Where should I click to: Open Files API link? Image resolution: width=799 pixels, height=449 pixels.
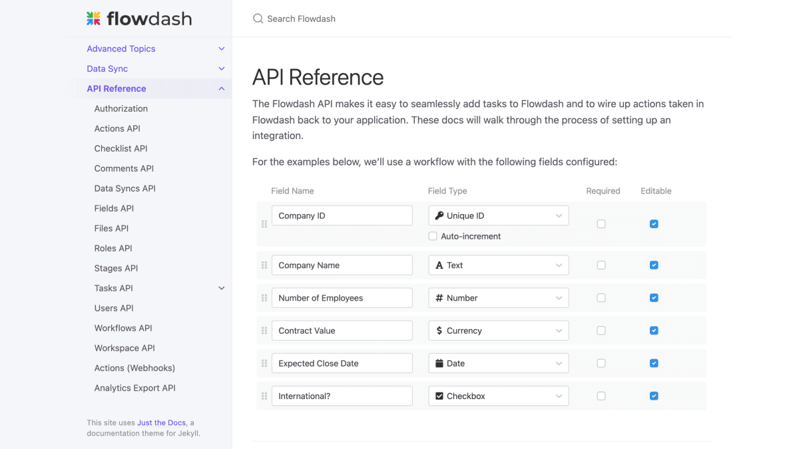(x=112, y=228)
